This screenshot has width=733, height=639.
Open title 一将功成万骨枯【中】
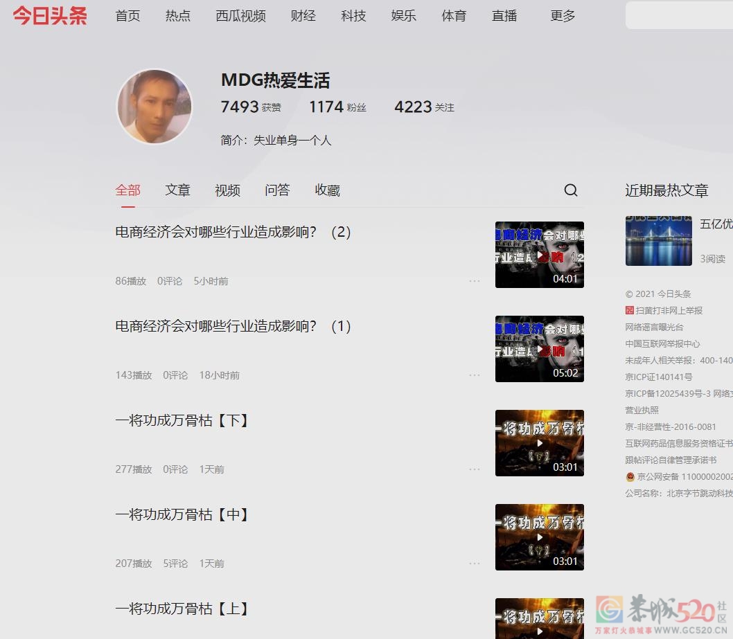click(182, 514)
